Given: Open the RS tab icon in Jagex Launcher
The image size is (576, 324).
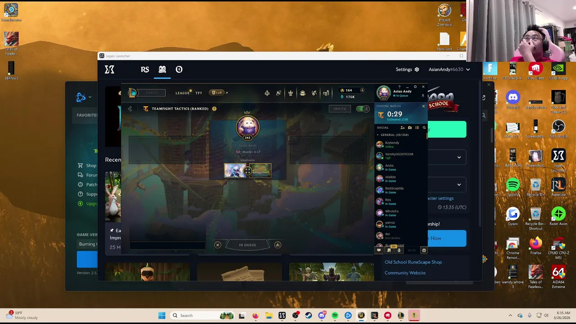Looking at the screenshot, I should pos(145,69).
